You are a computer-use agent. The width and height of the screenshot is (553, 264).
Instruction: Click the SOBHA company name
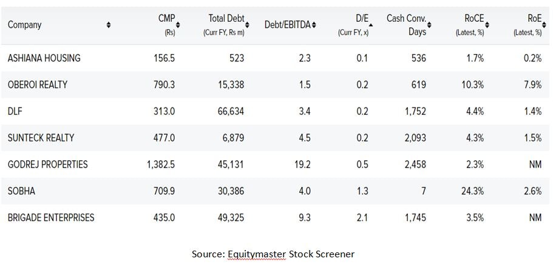[21, 191]
